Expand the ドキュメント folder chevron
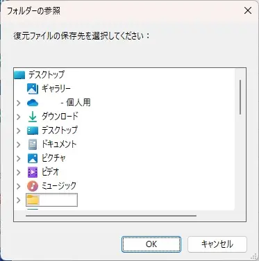Image resolution: width=259 pixels, height=261 pixels. (19, 144)
